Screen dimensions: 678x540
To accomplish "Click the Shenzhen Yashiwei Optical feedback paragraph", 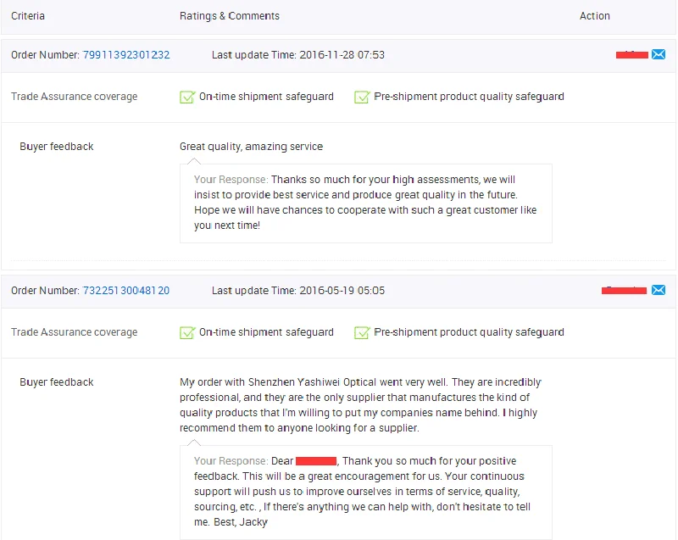I will 360,405.
